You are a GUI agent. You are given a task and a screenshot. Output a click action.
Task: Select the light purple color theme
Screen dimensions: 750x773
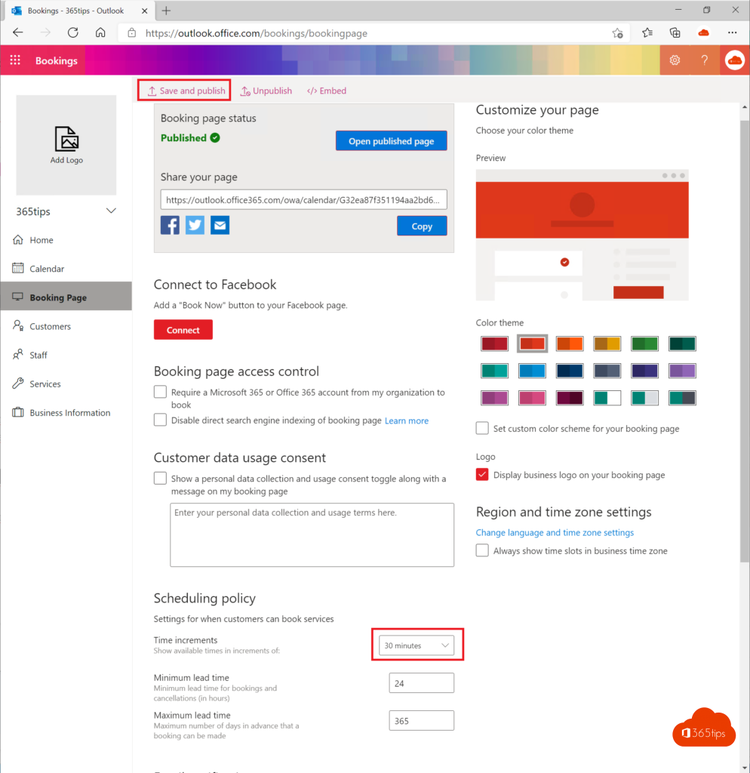(683, 371)
